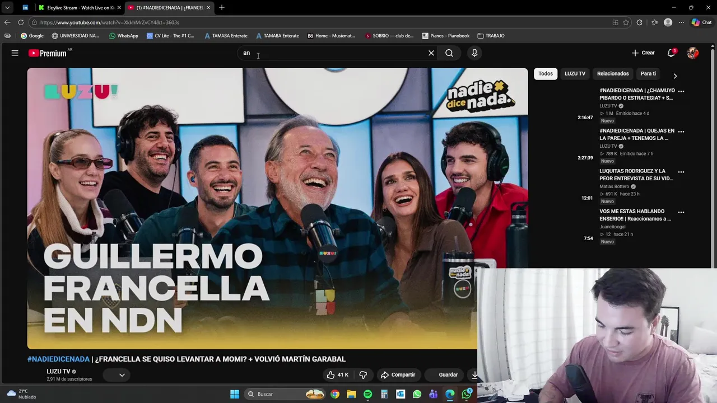
Task: Select the Todos filter chip
Action: point(546,73)
